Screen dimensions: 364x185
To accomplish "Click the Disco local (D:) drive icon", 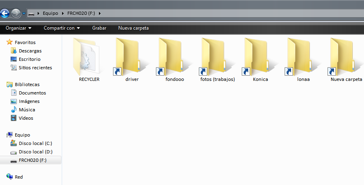I will click(14, 152).
